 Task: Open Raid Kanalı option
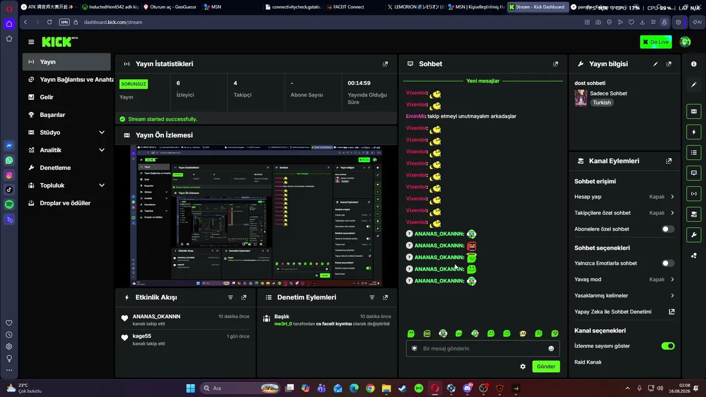pos(588,362)
